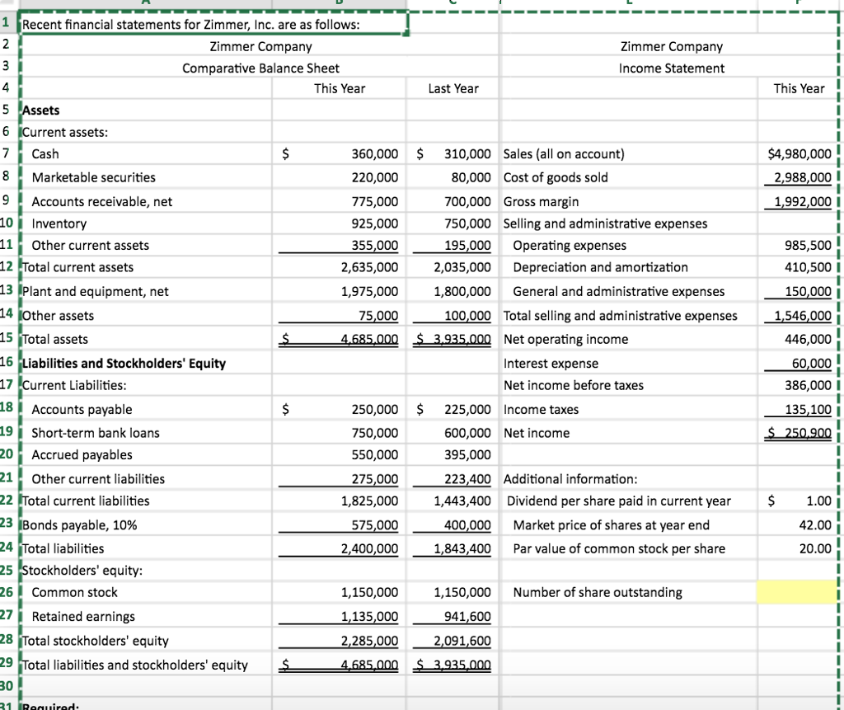Select Other current liabilities value 275,000
Image resolution: width=844 pixels, height=710 pixels.
pyautogui.click(x=375, y=479)
